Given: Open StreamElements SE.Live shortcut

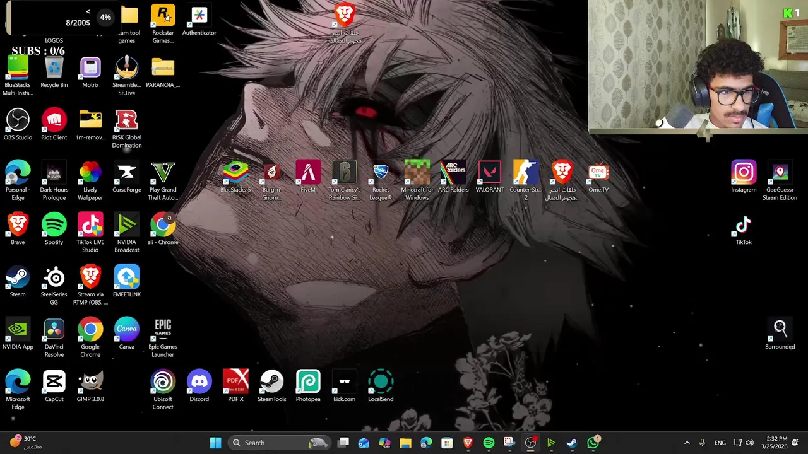Looking at the screenshot, I should [x=127, y=76].
